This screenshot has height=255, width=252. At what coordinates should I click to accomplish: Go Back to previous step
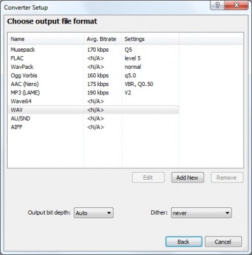(184, 242)
